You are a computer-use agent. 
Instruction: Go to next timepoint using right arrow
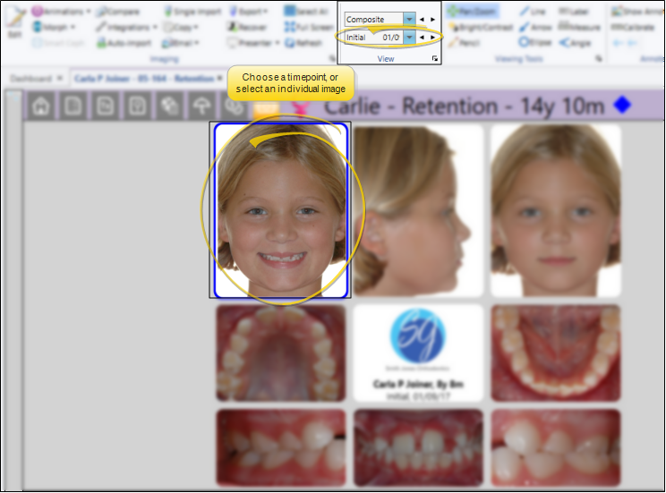point(433,38)
